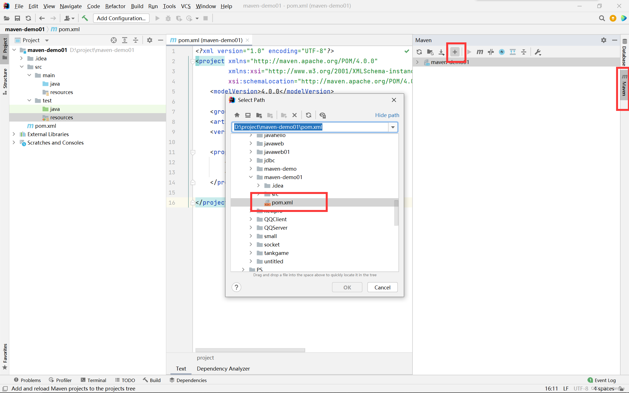Click the path input field in Select Path
This screenshot has width=629, height=393.
tap(310, 127)
